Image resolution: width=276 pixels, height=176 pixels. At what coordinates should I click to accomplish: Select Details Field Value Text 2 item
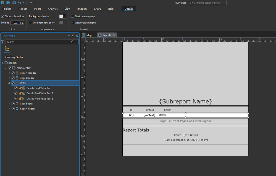click(40, 93)
